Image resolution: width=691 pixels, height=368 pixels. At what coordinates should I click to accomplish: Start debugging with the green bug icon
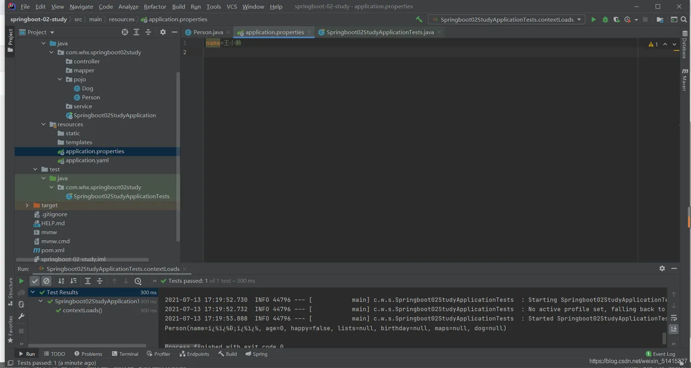coord(605,20)
